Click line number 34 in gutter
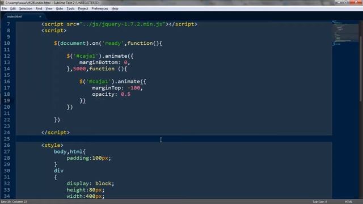Image resolution: width=363 pixels, height=204 pixels. click(x=7, y=196)
